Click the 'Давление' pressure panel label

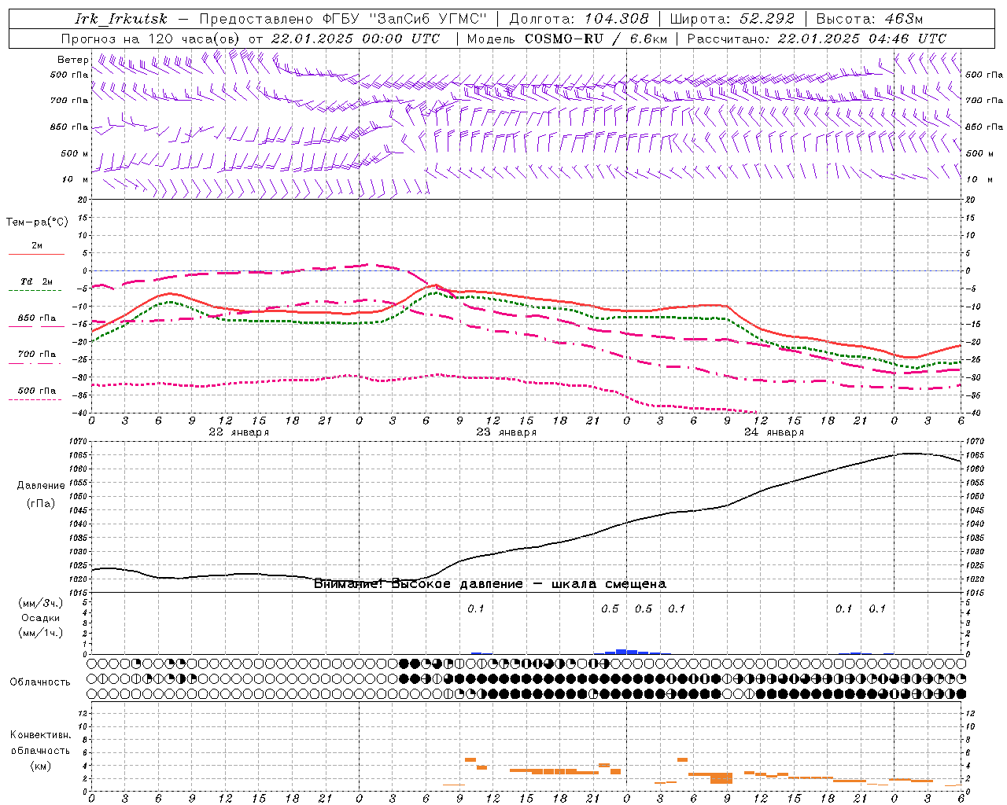pos(40,486)
